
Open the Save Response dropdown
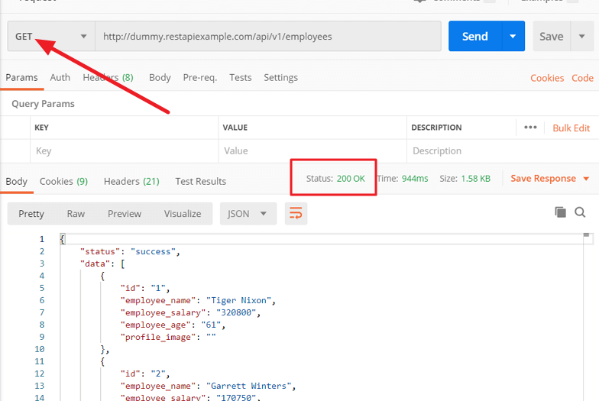pos(550,179)
